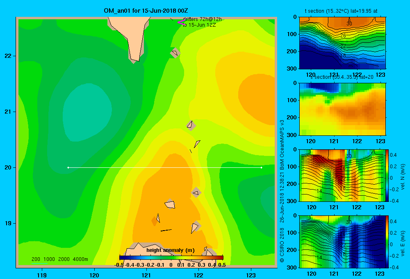The height and width of the screenshot is (279, 410).
Task: Click the "drifters 72h@12h" label
Action: (x=202, y=19)
